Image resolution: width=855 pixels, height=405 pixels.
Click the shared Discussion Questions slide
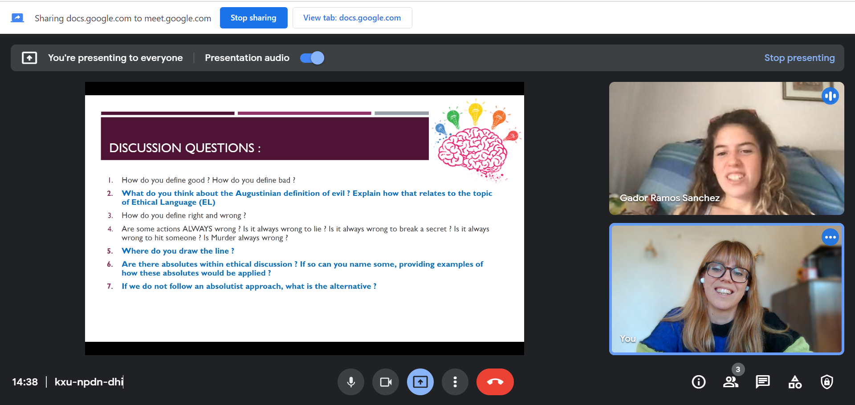(305, 219)
